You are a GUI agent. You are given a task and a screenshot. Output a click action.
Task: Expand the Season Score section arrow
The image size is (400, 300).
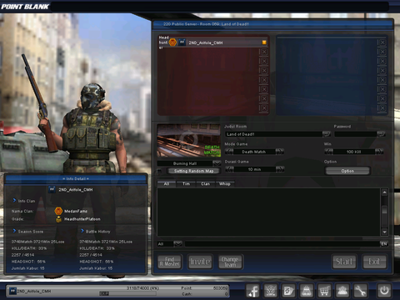coord(14,231)
